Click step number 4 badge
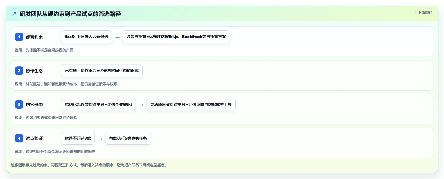The image size is (444, 179). pos(19,138)
